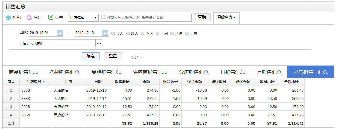Click the 确定 confirm button
Image resolution: width=337 pixels, height=129 pixels.
point(90,56)
